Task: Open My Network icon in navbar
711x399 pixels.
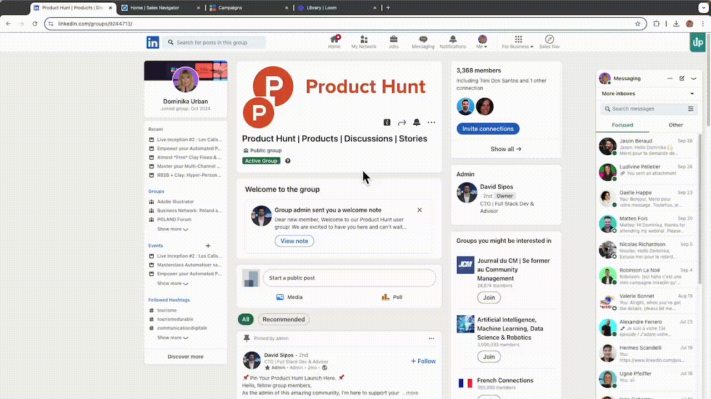Action: (364, 40)
